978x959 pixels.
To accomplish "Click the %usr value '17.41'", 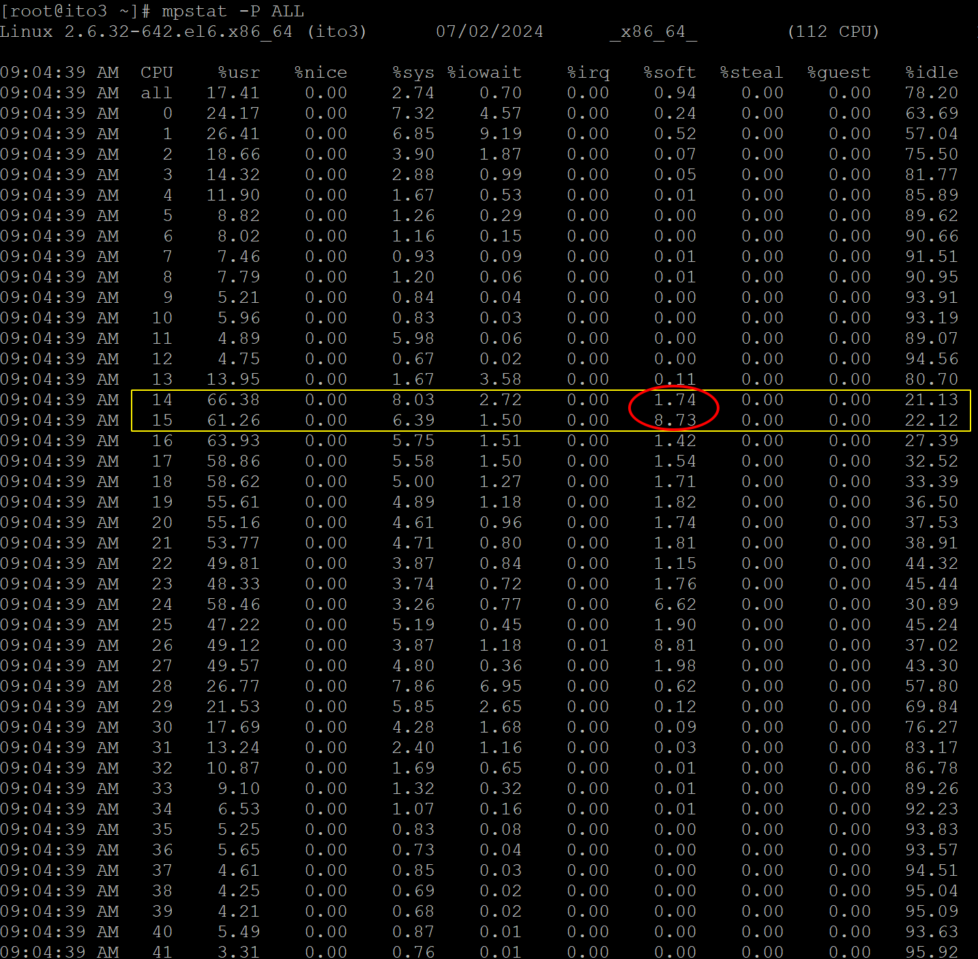I will click(x=233, y=93).
